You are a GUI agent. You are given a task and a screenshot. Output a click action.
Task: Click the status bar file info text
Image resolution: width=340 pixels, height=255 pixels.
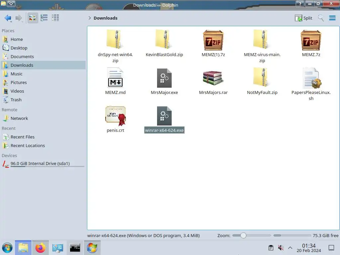click(x=143, y=235)
